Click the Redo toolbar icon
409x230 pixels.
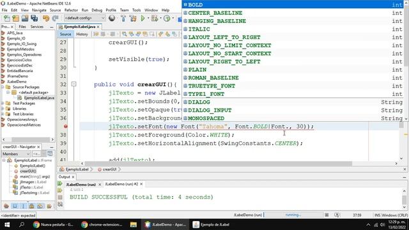[56, 18]
